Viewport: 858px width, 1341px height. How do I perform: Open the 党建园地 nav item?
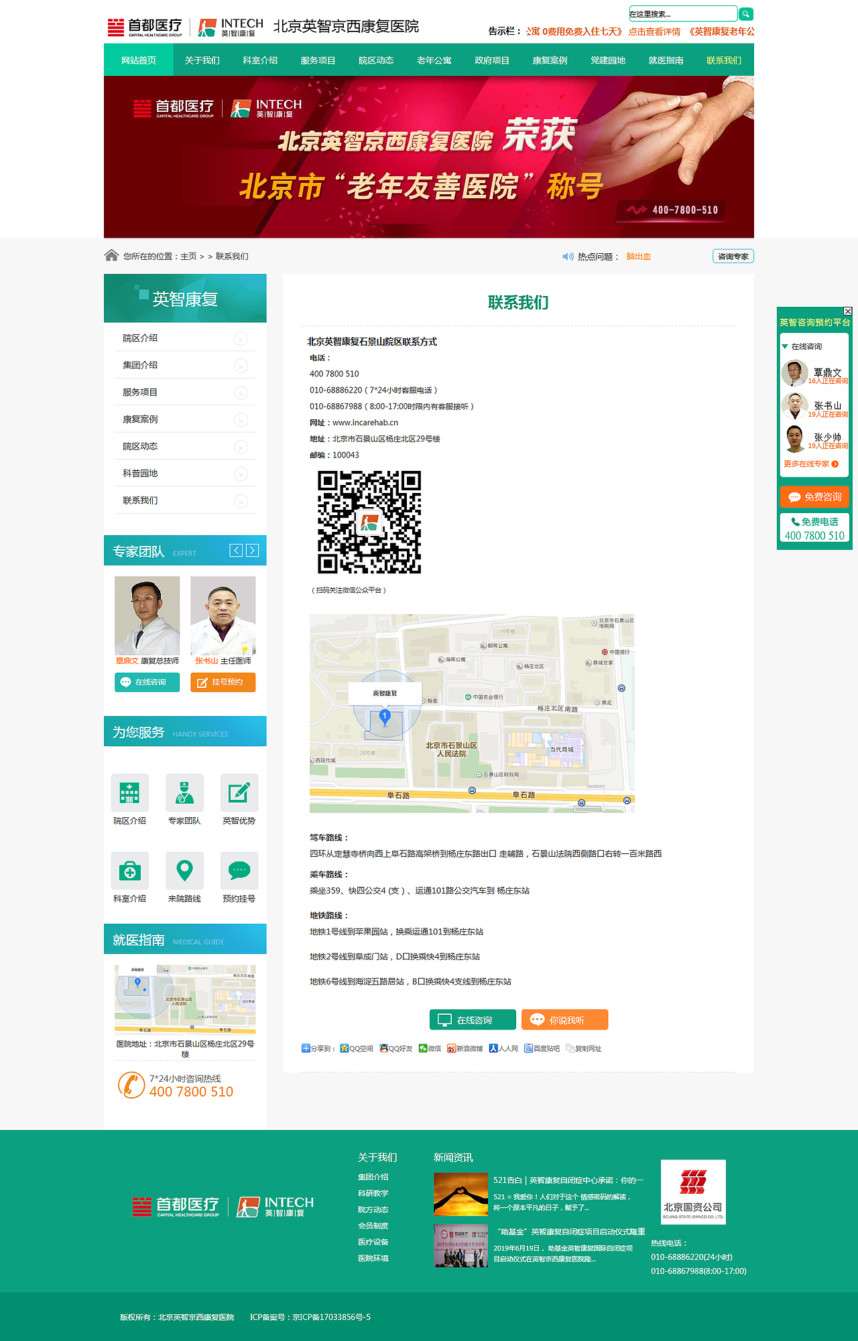pyautogui.click(x=608, y=60)
